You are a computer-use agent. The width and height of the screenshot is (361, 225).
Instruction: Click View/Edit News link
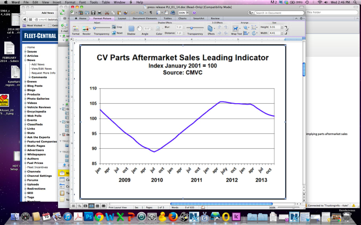coord(42,68)
